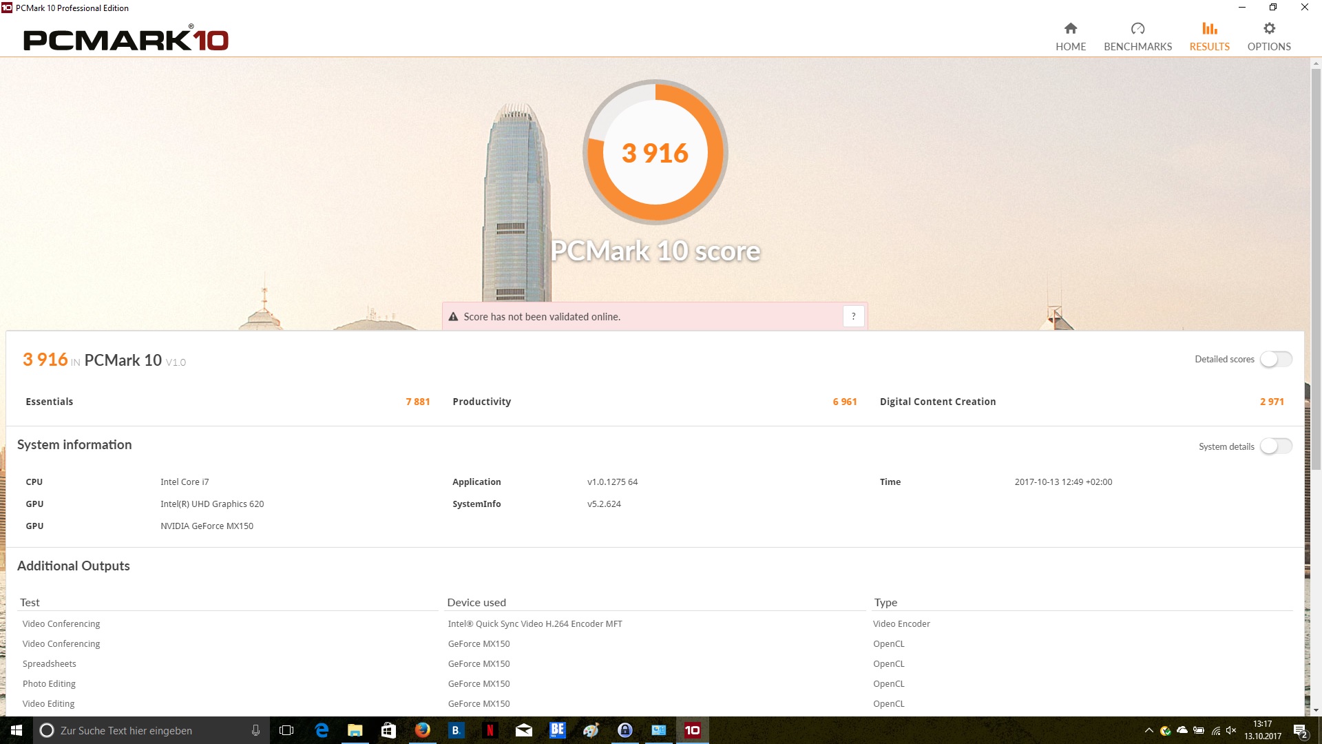Click the Video Encoder type cell

point(901,624)
